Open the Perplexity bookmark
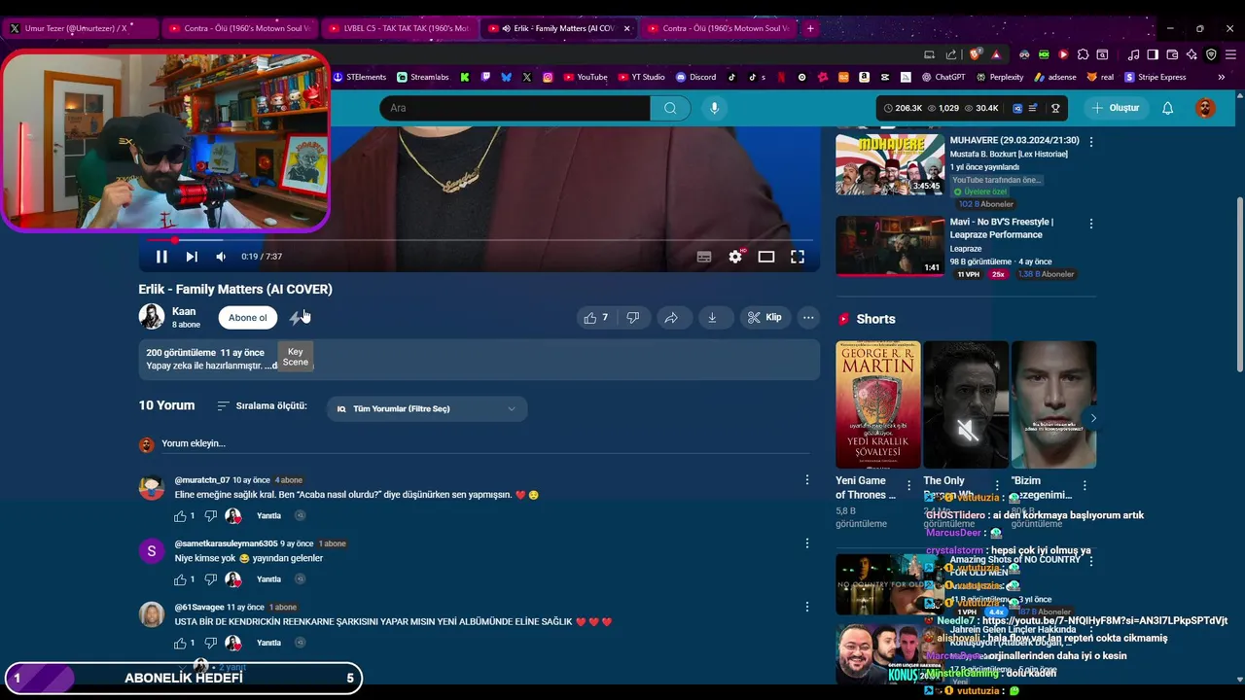This screenshot has width=1245, height=700. (x=1000, y=77)
